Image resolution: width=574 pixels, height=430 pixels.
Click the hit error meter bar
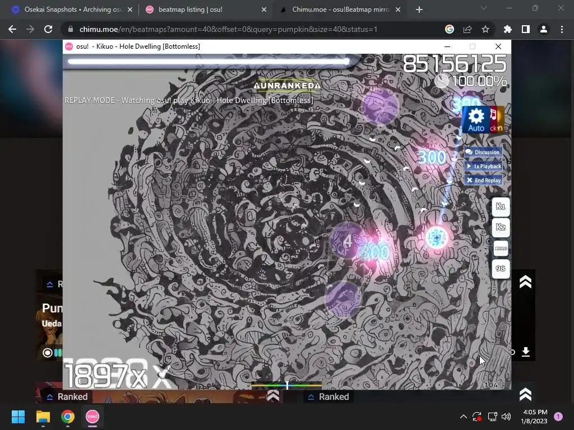tap(286, 385)
